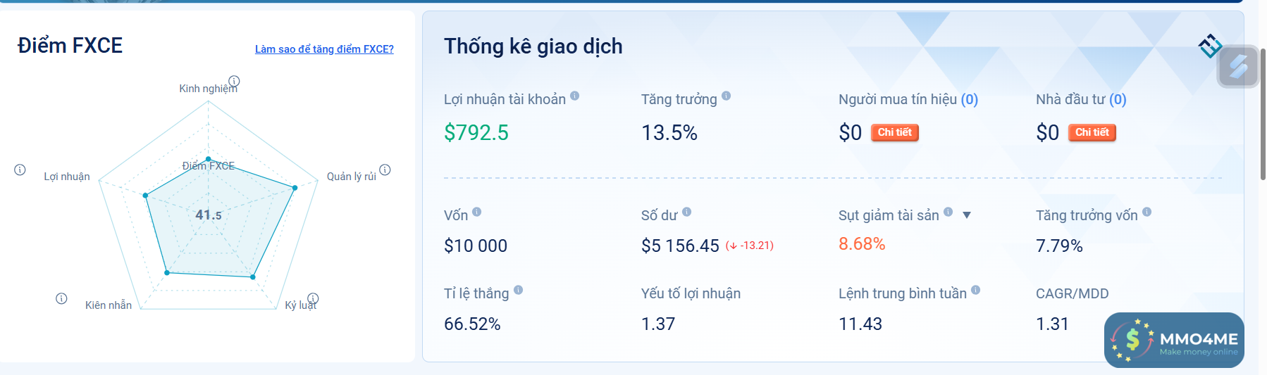Click the info icon next to Số dư
The image size is (1267, 375).
[x=687, y=212]
